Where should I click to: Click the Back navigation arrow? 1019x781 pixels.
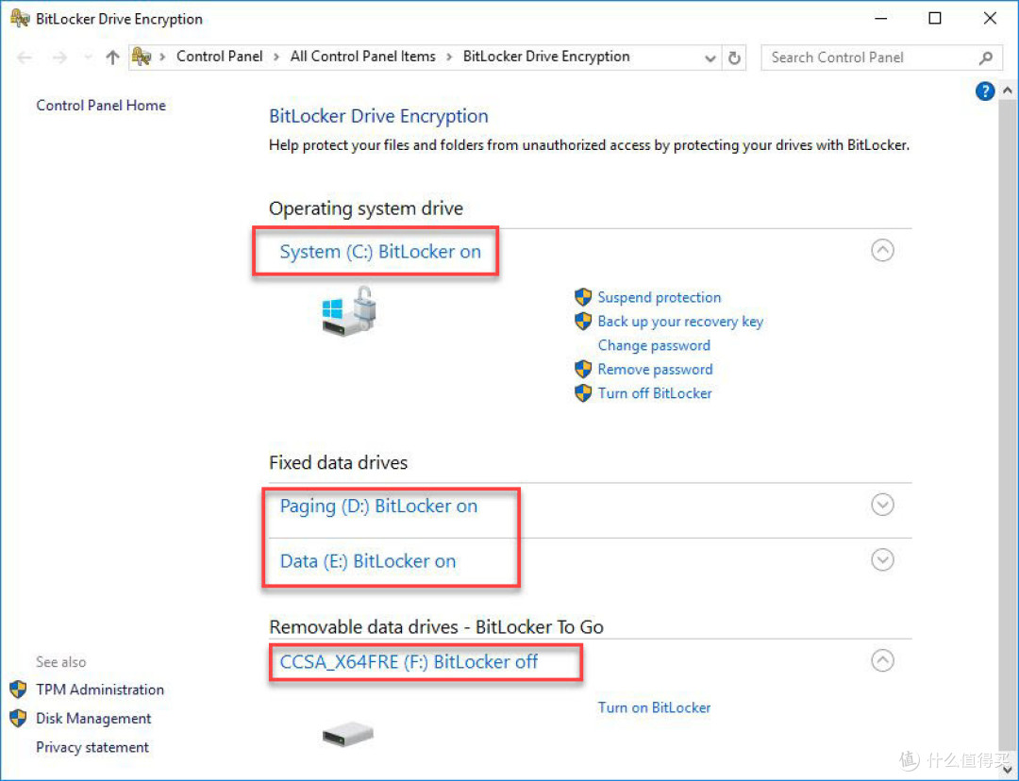(25, 58)
